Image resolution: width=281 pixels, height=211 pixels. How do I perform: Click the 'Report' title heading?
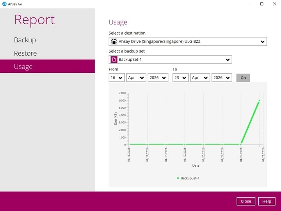tap(34, 20)
